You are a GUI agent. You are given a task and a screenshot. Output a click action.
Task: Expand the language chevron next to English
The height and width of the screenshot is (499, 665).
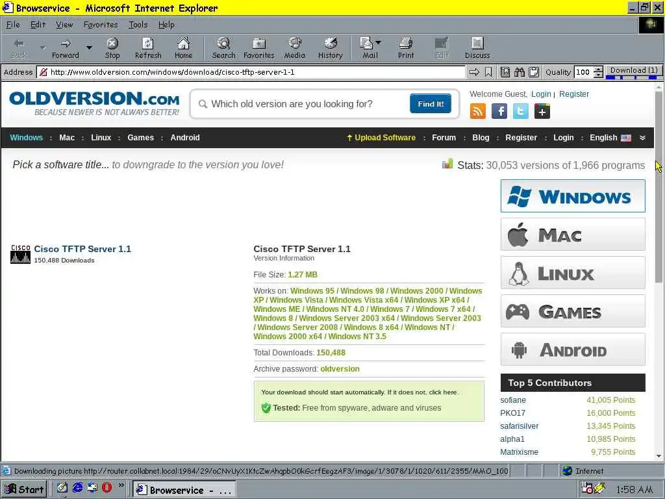642,138
